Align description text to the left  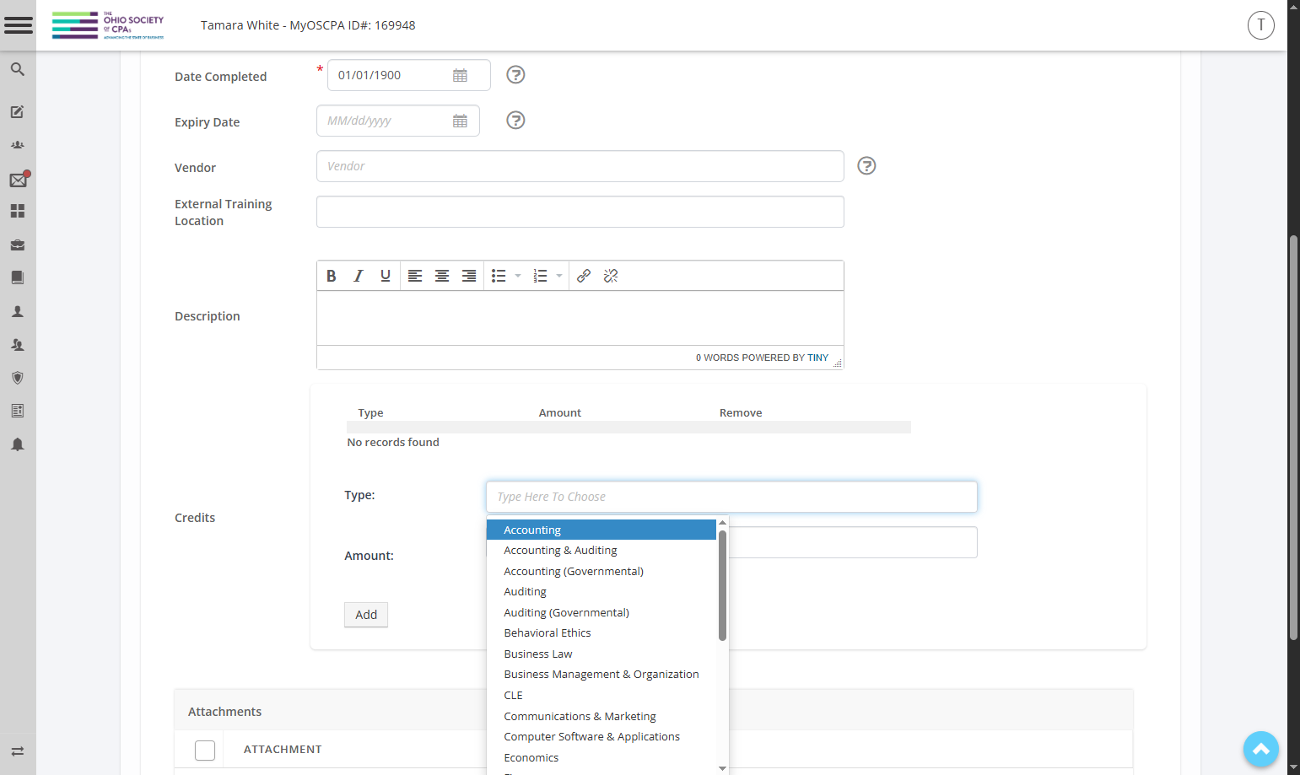click(x=415, y=276)
